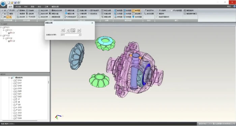Click the model tree vertical scrollbar
Viewport: 236px width, 126px height.
coord(49,82)
